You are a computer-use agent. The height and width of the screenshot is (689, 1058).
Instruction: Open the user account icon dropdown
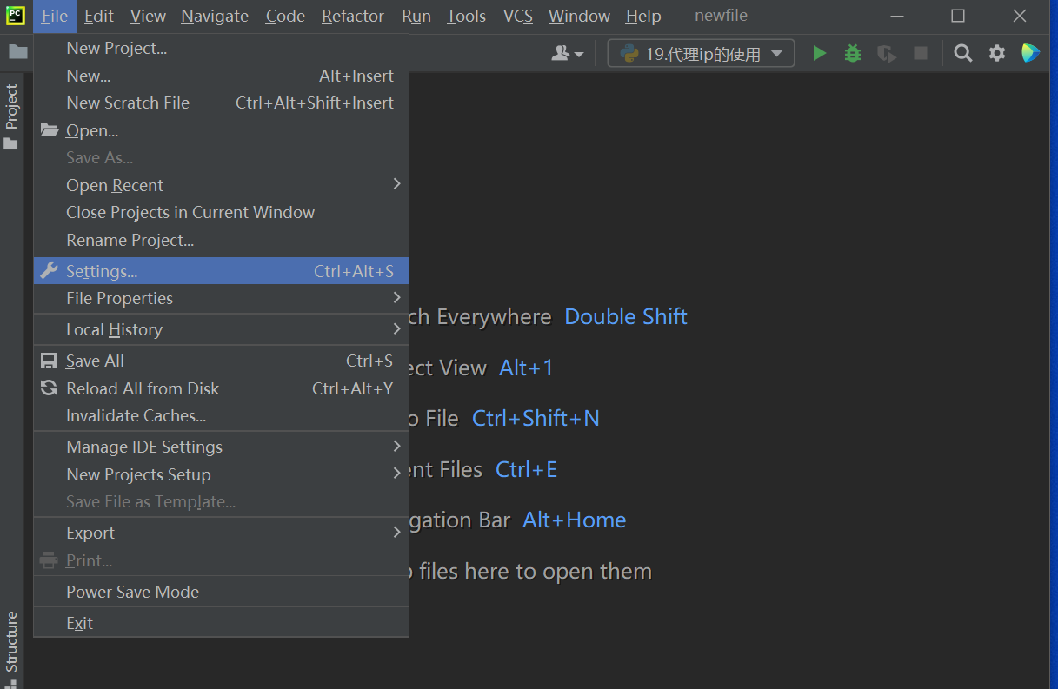coord(568,54)
